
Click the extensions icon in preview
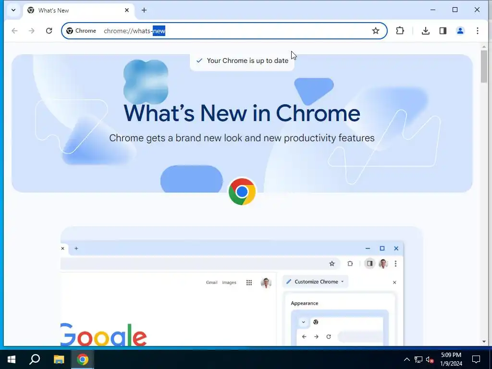(x=350, y=264)
